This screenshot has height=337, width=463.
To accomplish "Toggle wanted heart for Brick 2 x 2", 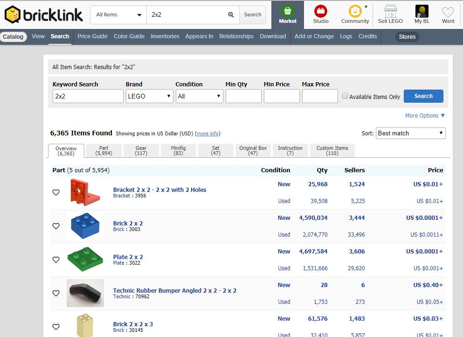I will tap(56, 226).
